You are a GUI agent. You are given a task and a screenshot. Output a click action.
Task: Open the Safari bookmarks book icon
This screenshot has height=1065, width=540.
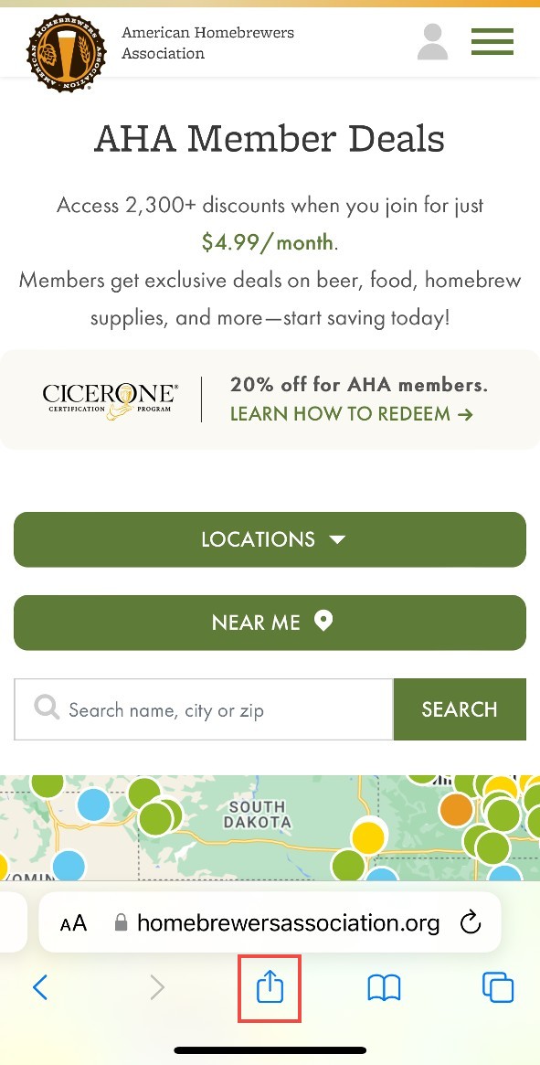click(384, 987)
